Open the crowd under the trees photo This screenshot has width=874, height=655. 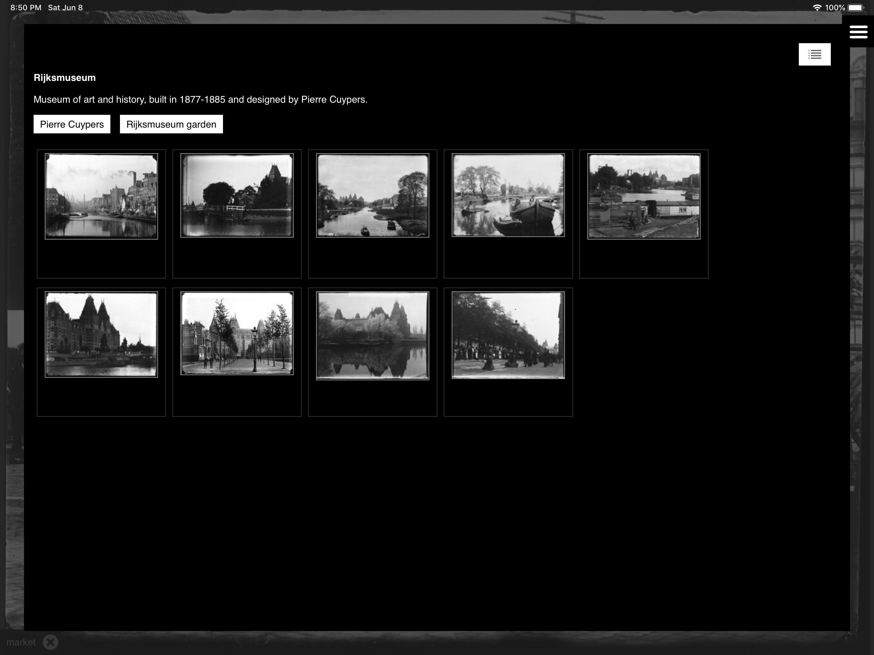(508, 335)
